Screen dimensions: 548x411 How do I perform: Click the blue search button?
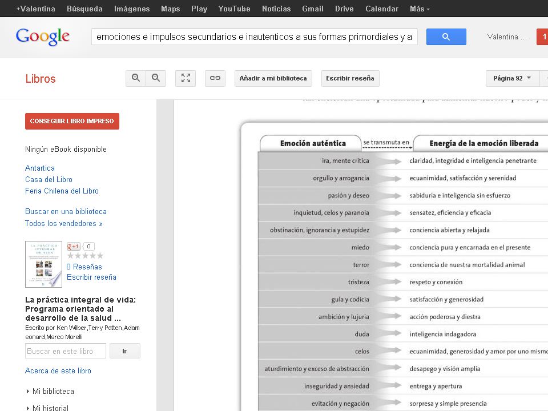(446, 37)
